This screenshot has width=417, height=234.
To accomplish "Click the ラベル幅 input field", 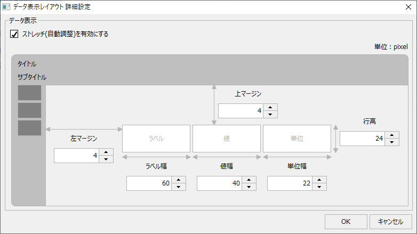I will (149, 183).
